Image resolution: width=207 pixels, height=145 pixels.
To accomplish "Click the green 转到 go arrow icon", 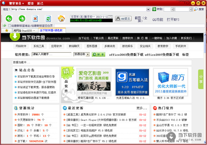I will tap(154, 9).
